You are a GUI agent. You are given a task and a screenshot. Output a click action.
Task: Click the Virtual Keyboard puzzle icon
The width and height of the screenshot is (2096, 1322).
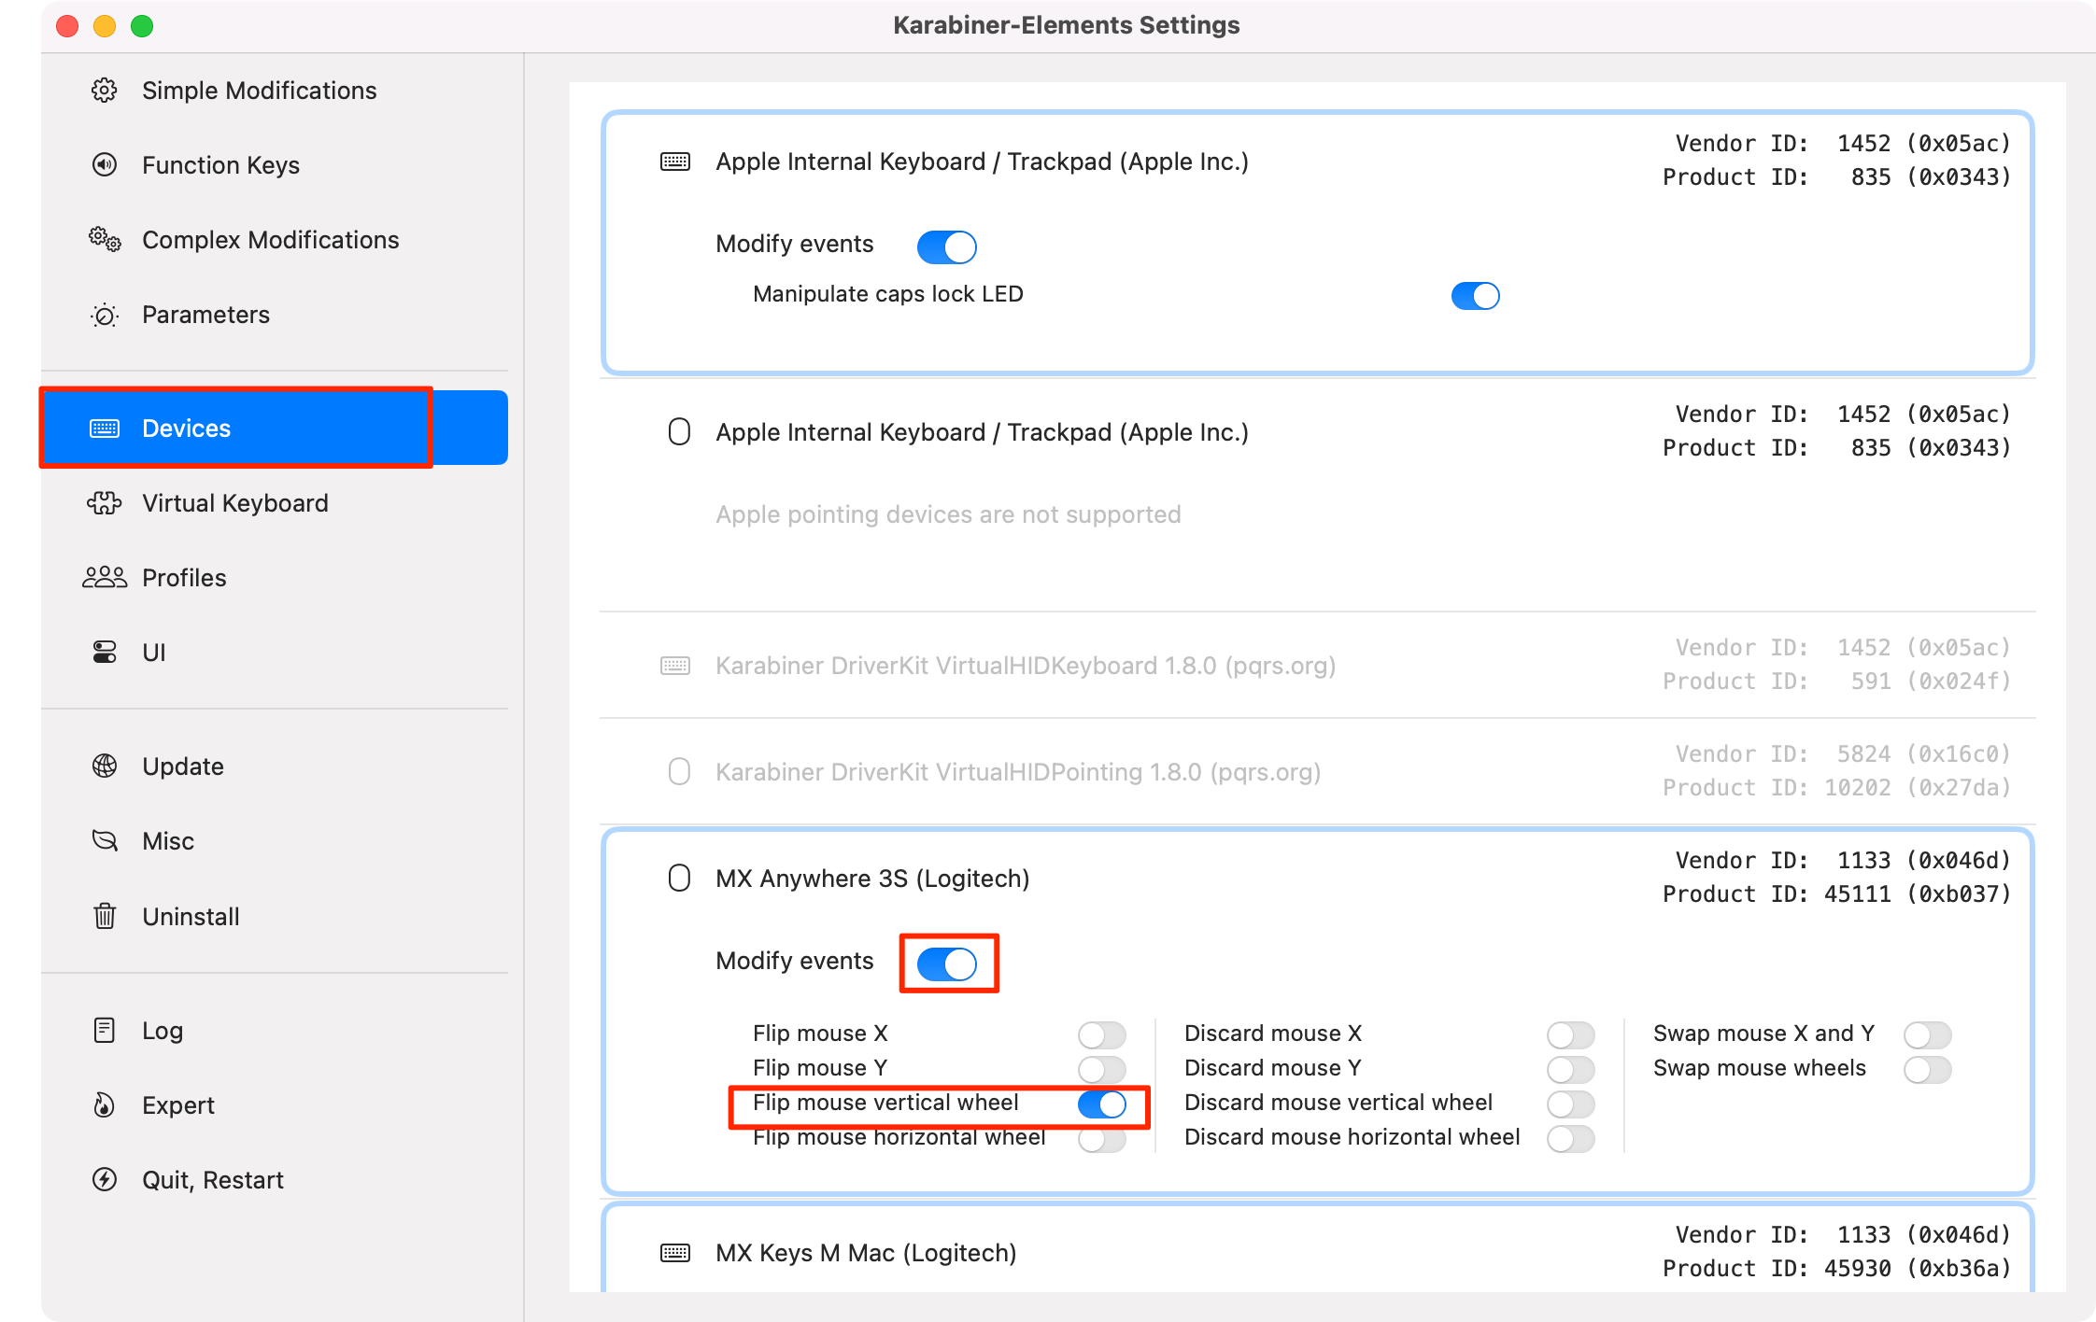tap(105, 503)
